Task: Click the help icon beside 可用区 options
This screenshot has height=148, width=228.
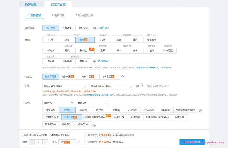Action: tap(123, 77)
